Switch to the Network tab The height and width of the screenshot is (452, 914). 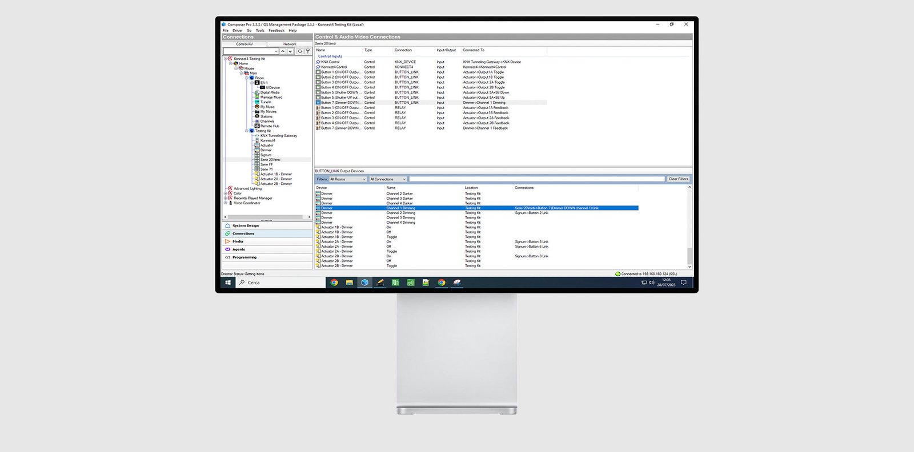tap(290, 44)
